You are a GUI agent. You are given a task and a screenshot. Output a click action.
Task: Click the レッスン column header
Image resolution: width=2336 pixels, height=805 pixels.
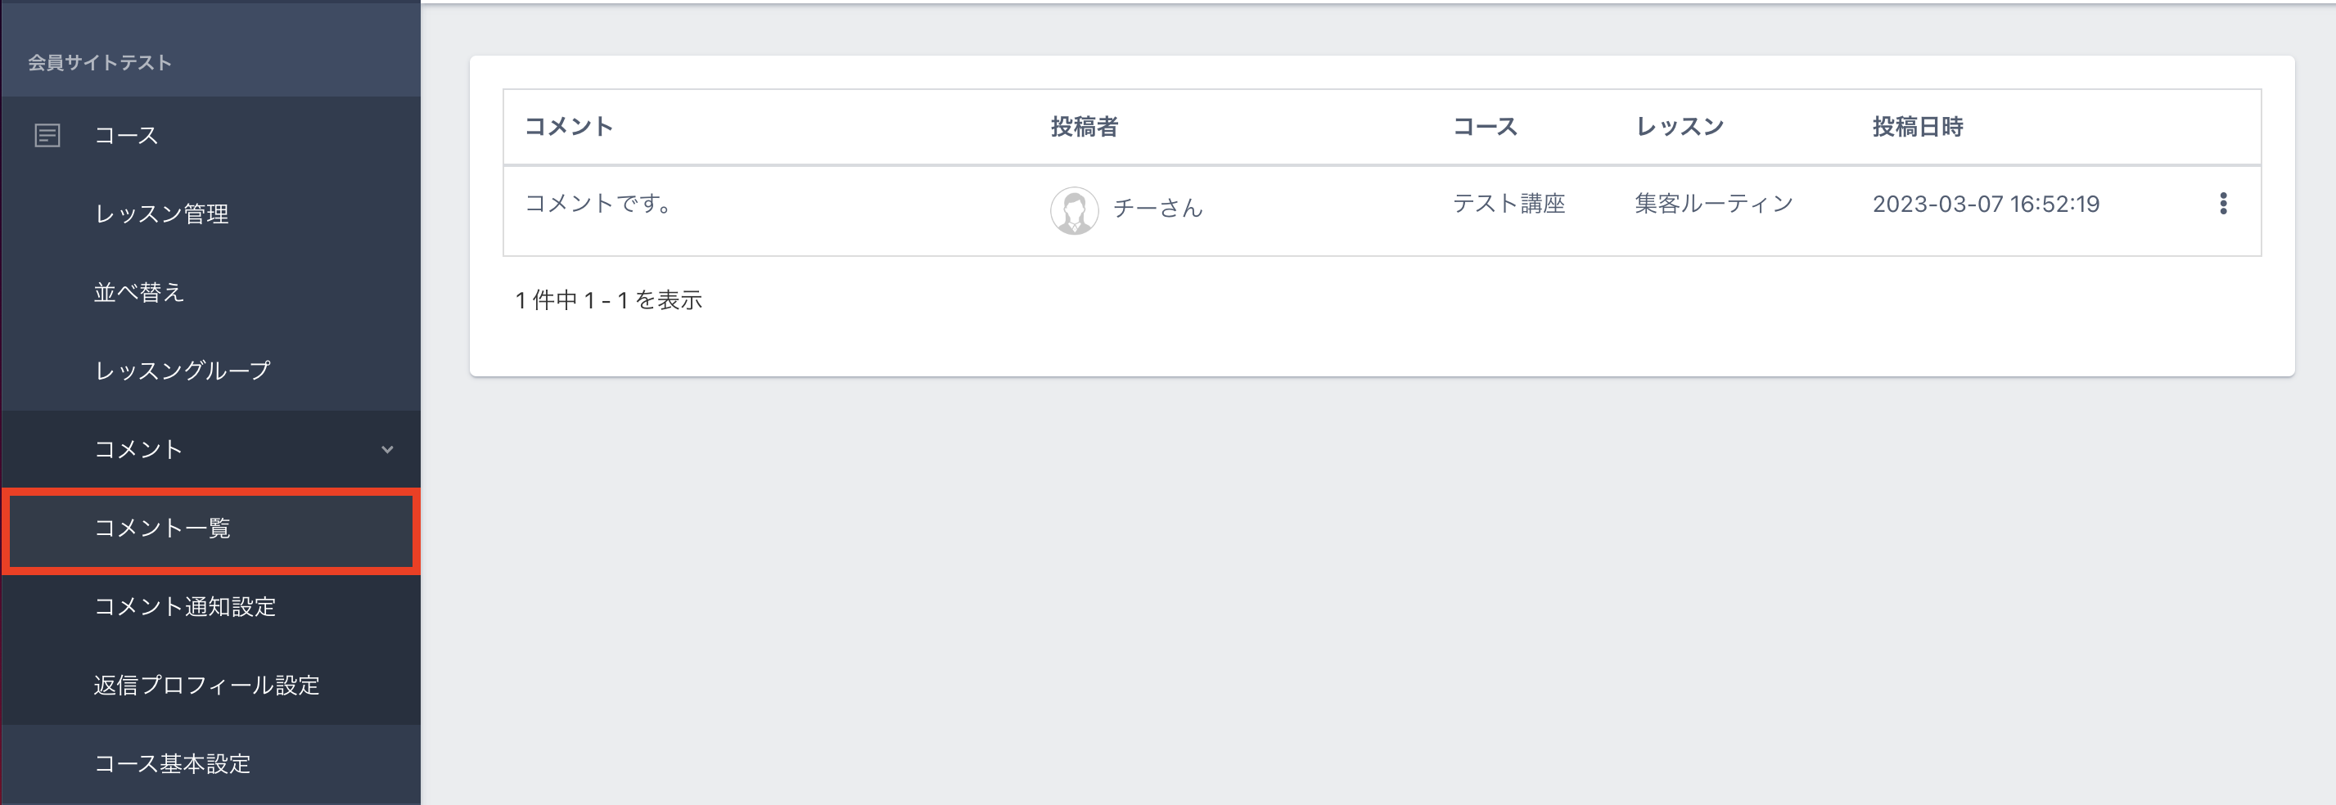pos(1680,127)
